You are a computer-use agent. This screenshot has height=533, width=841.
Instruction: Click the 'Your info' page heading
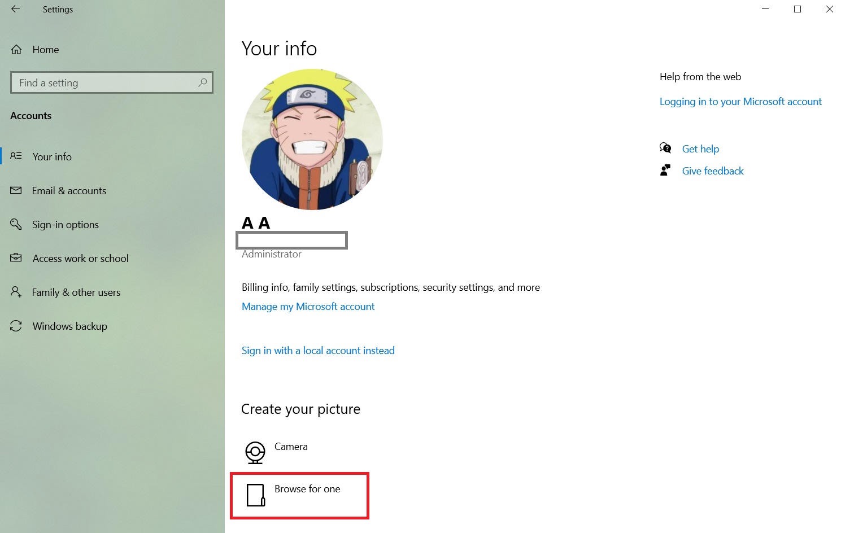click(279, 49)
